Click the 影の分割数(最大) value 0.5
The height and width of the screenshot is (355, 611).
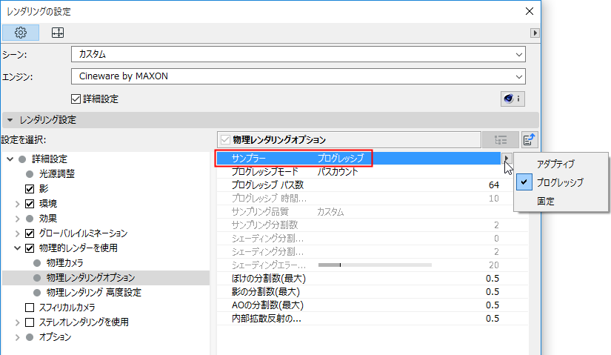(493, 292)
